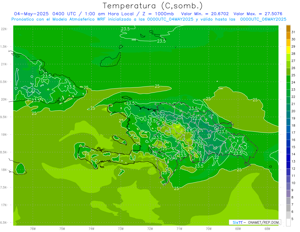The height and width of the screenshot is (232, 300).
Task: Click legend value 15
Action: pyautogui.click(x=293, y=147)
